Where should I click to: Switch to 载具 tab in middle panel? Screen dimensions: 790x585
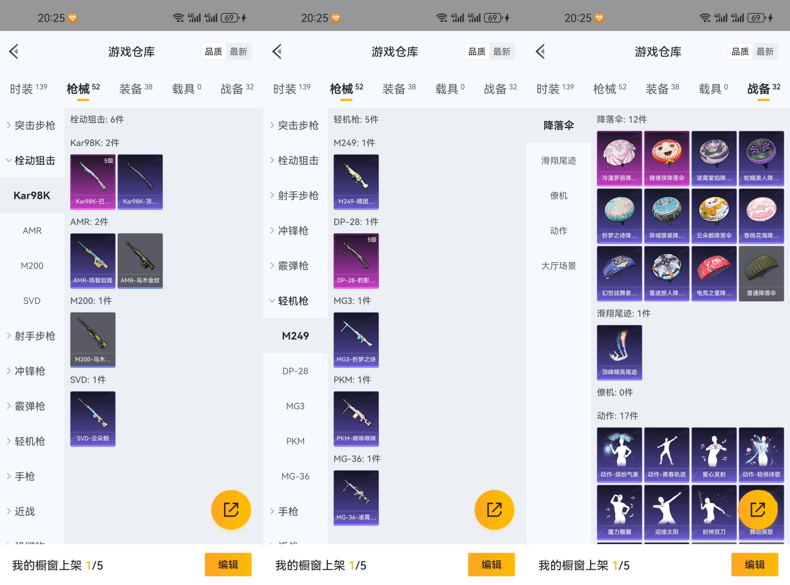click(x=450, y=89)
